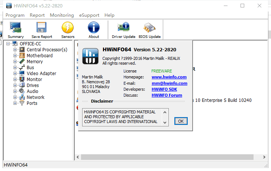The height and width of the screenshot is (171, 271).
Task: Open the Summary toolbar icon
Action: [x=16, y=28]
